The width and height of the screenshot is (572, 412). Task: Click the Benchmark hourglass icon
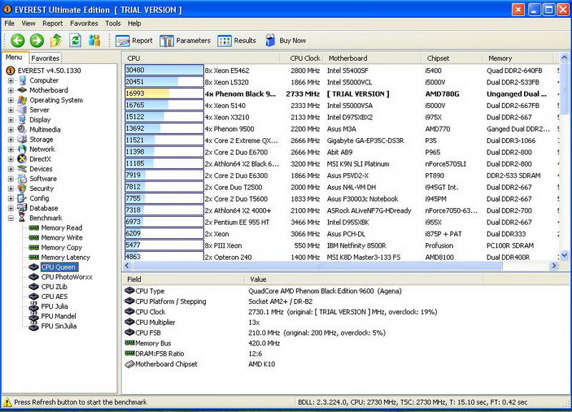coord(22,218)
